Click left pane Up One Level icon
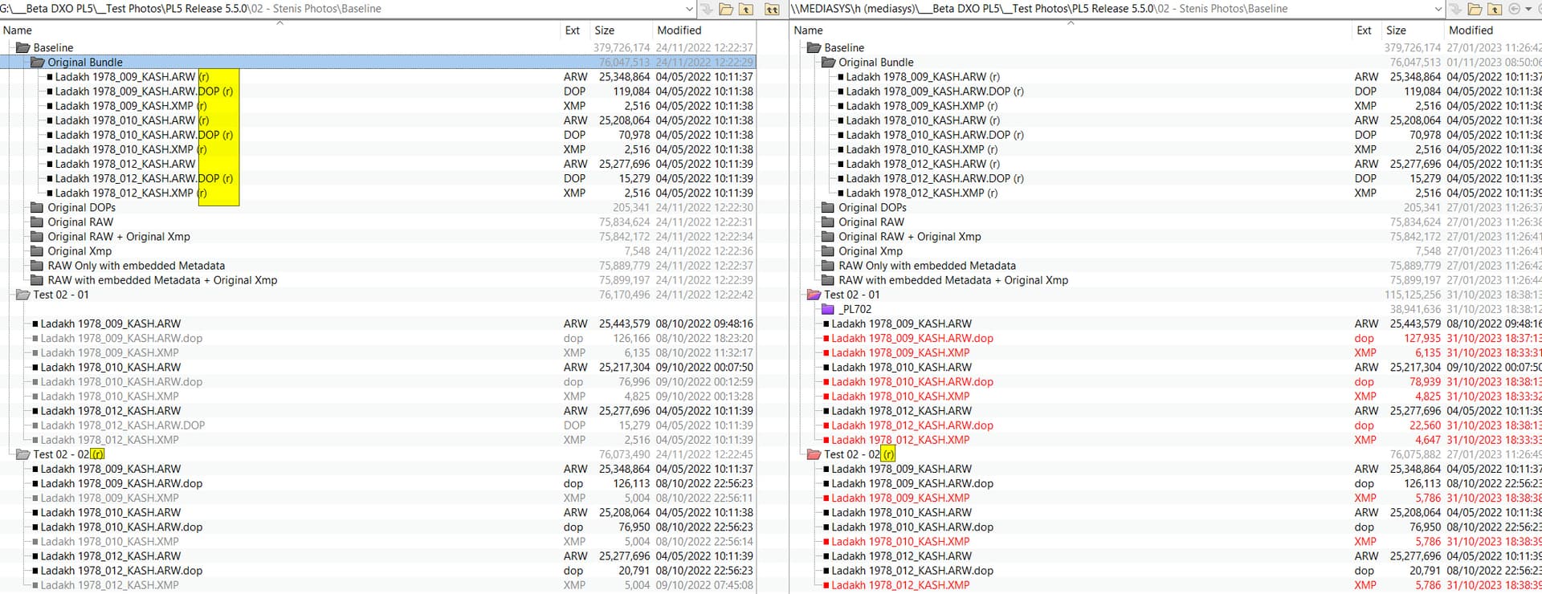This screenshot has height=594, width=1542. (x=746, y=9)
